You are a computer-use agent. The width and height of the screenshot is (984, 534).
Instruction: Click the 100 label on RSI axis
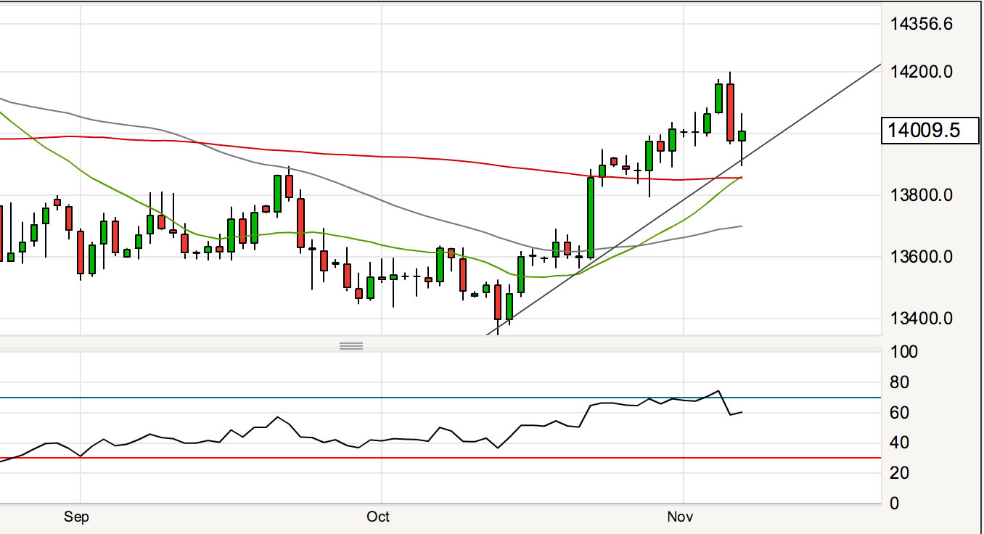point(908,353)
